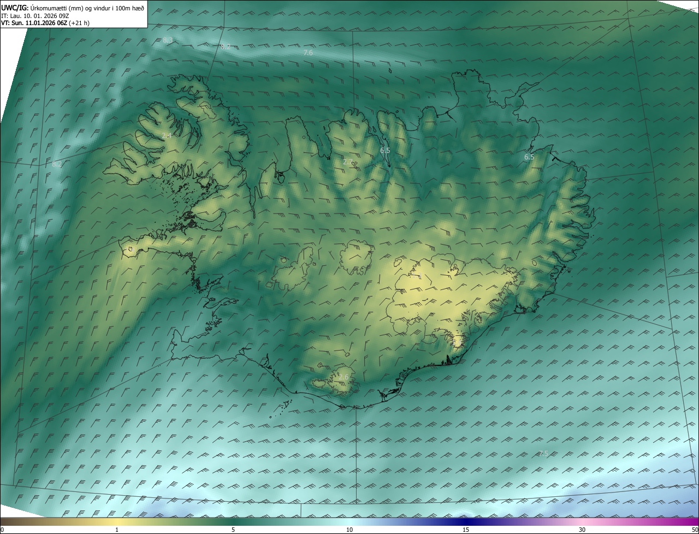The height and width of the screenshot is (534, 699).
Task: Click the colorbar tick label 50
Action: click(x=695, y=530)
